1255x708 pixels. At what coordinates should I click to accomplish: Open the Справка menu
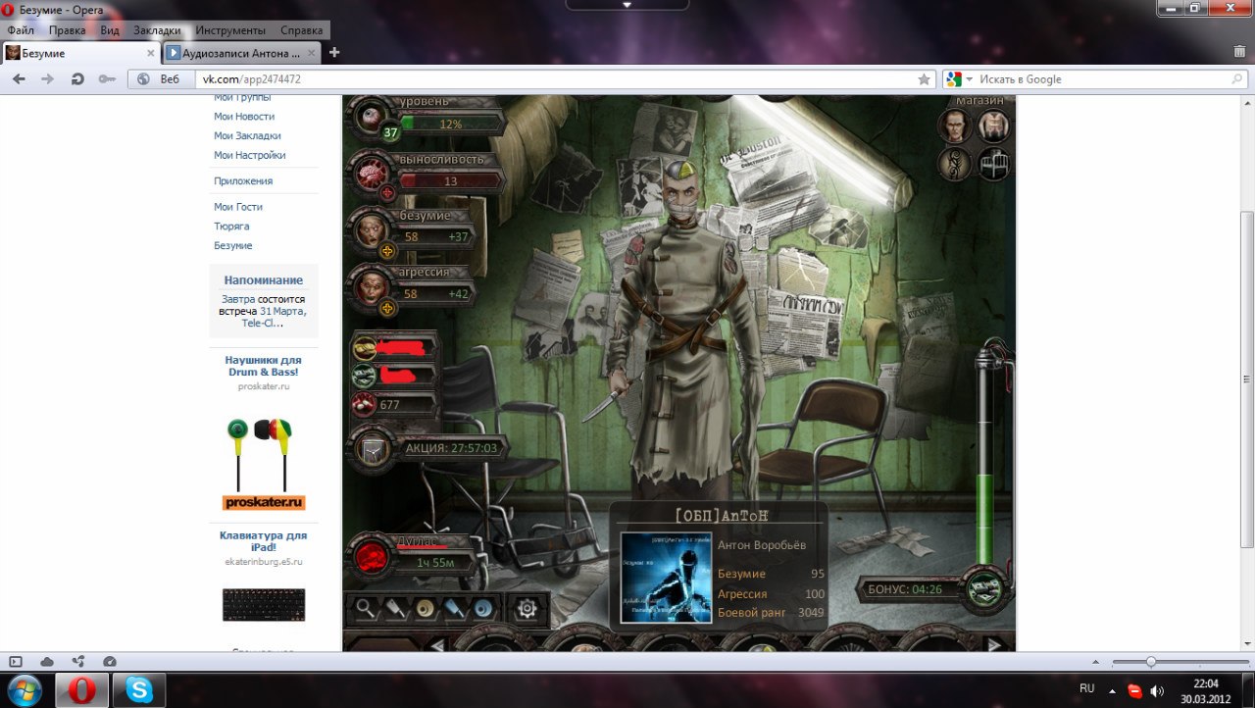coord(302,30)
